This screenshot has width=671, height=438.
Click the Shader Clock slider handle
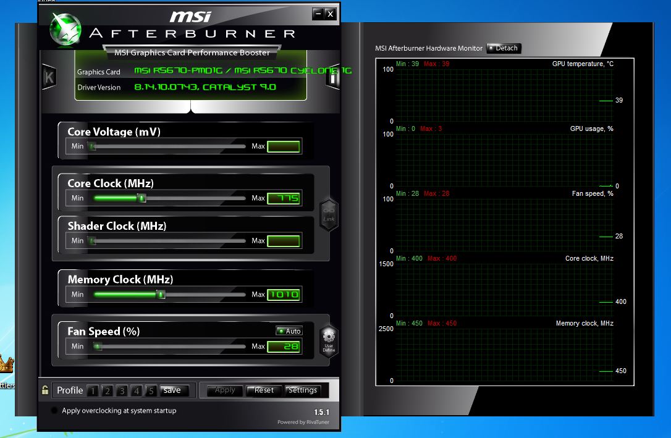pyautogui.click(x=92, y=241)
